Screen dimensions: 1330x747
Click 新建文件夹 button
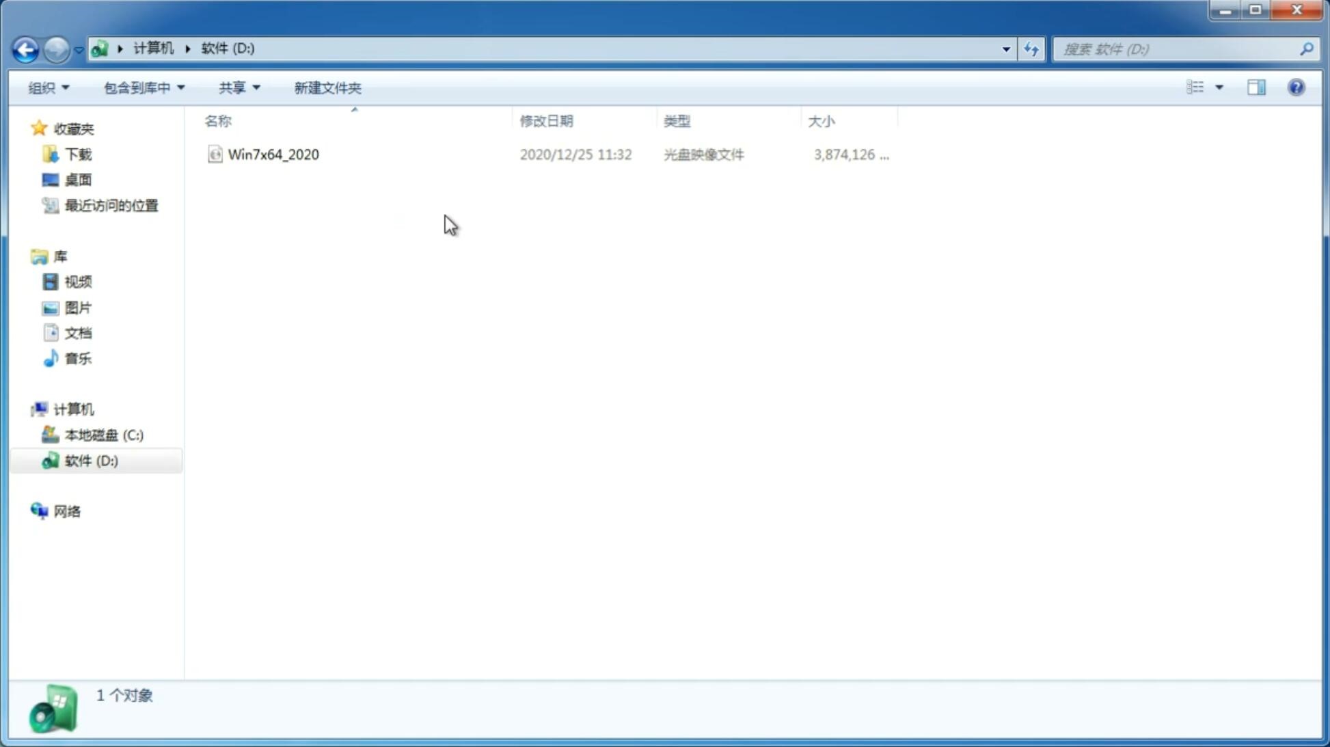(327, 87)
